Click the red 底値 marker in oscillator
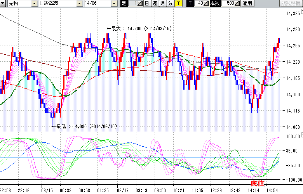Image resolution: width=303 pixels, height=194 pixels. coord(258,183)
